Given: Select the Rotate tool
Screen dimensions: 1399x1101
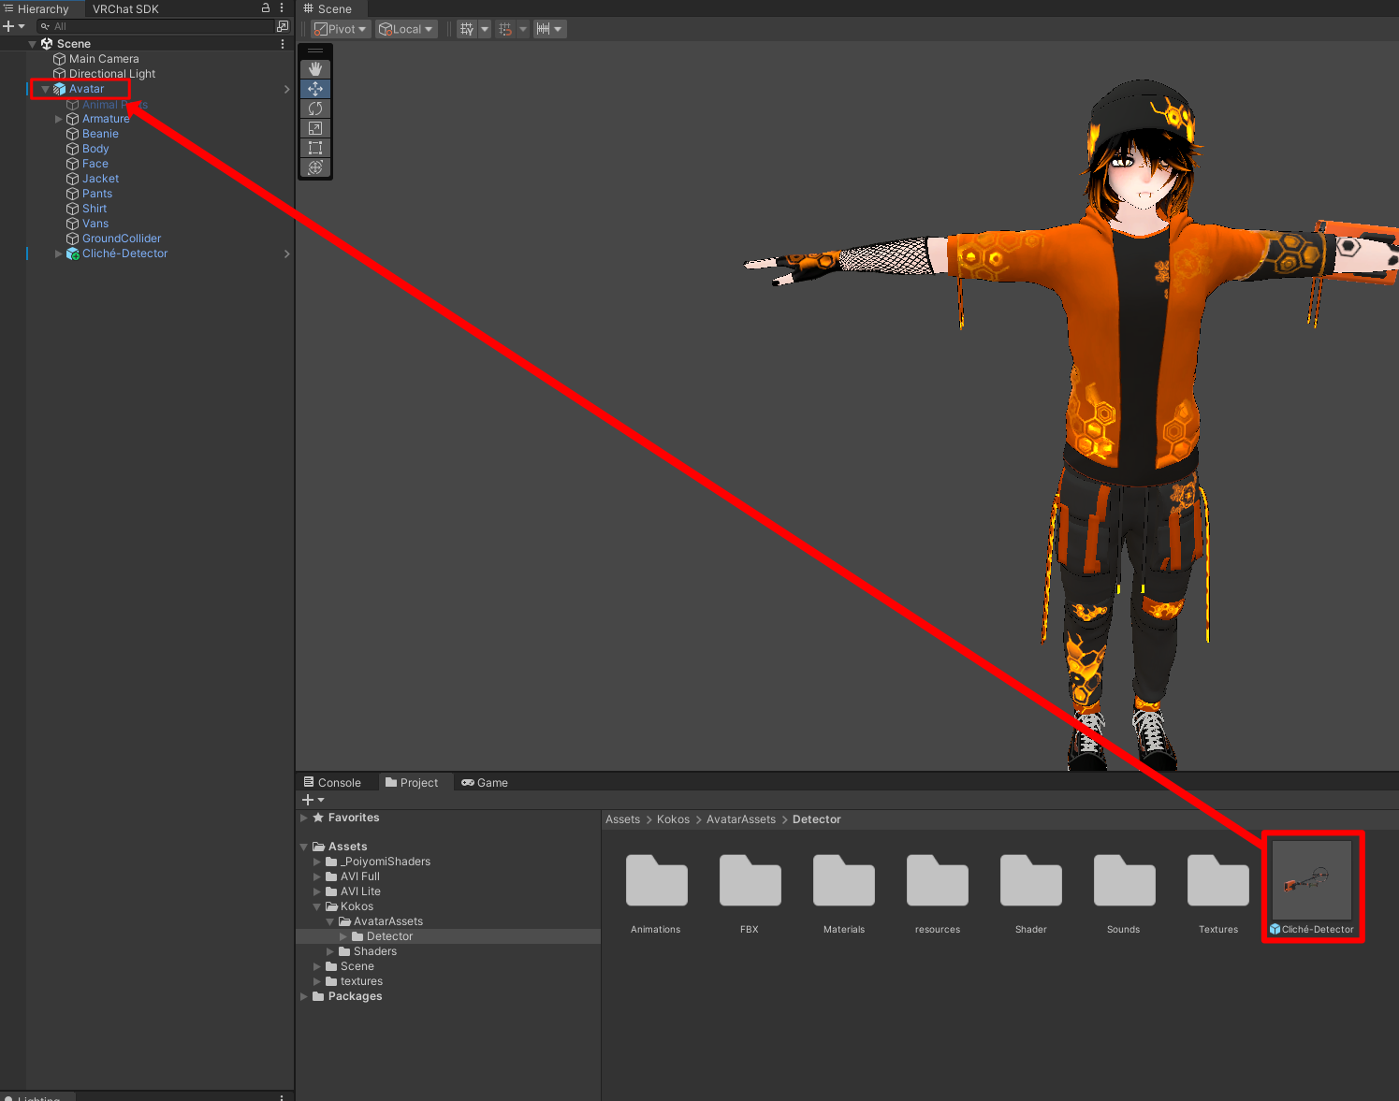Looking at the screenshot, I should [x=315, y=109].
